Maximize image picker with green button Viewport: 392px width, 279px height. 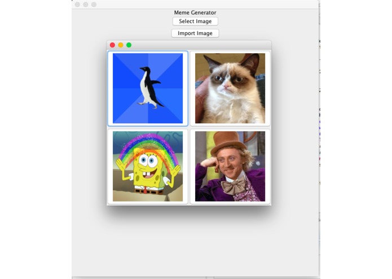coord(129,45)
